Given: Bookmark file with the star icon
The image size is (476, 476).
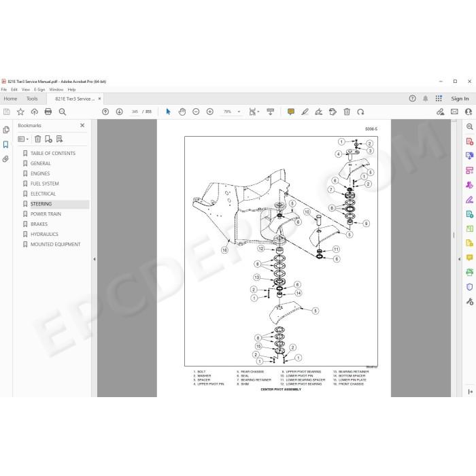Looking at the screenshot, I should coord(20,112).
